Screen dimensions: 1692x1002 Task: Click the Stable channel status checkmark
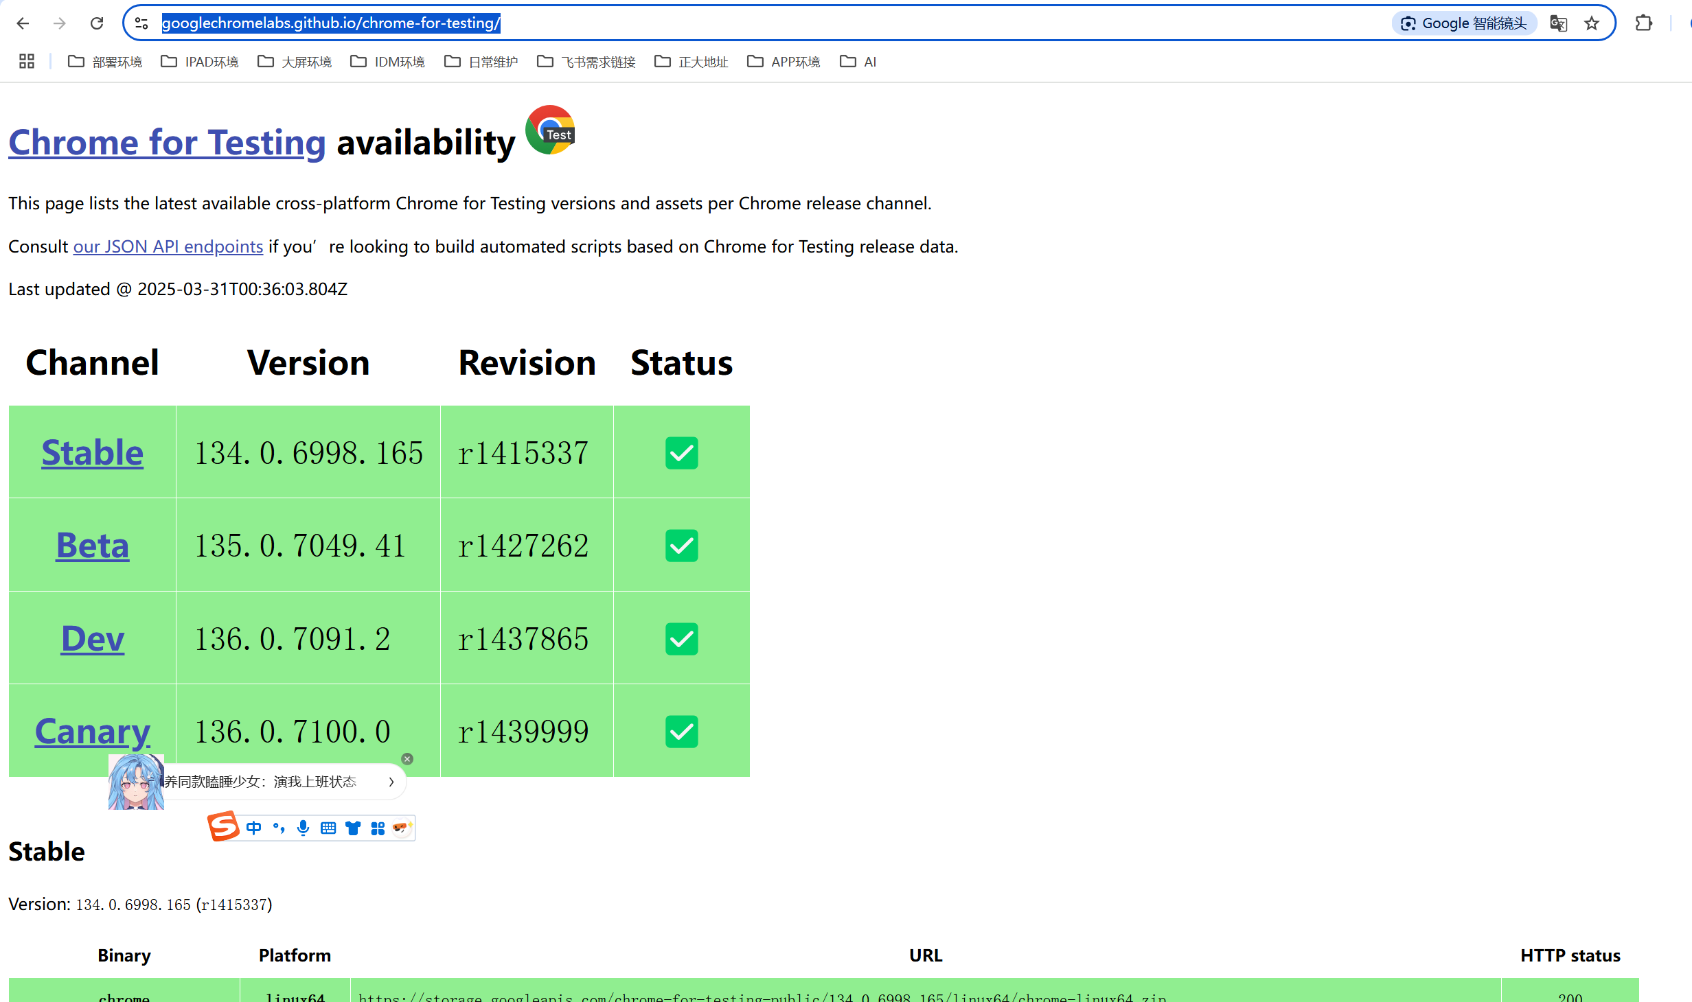click(x=681, y=453)
